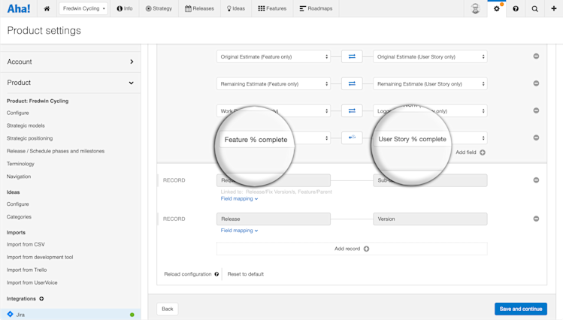Toggle sync direction for Original Estimate mapping
The height and width of the screenshot is (320, 563).
coord(352,56)
